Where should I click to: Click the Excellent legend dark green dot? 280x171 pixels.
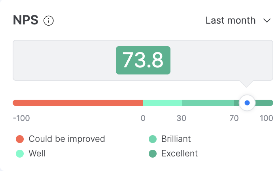point(153,154)
